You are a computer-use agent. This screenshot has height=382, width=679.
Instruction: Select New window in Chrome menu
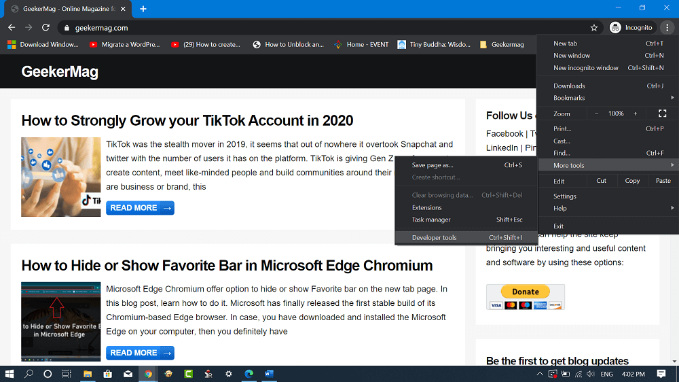coord(608,56)
